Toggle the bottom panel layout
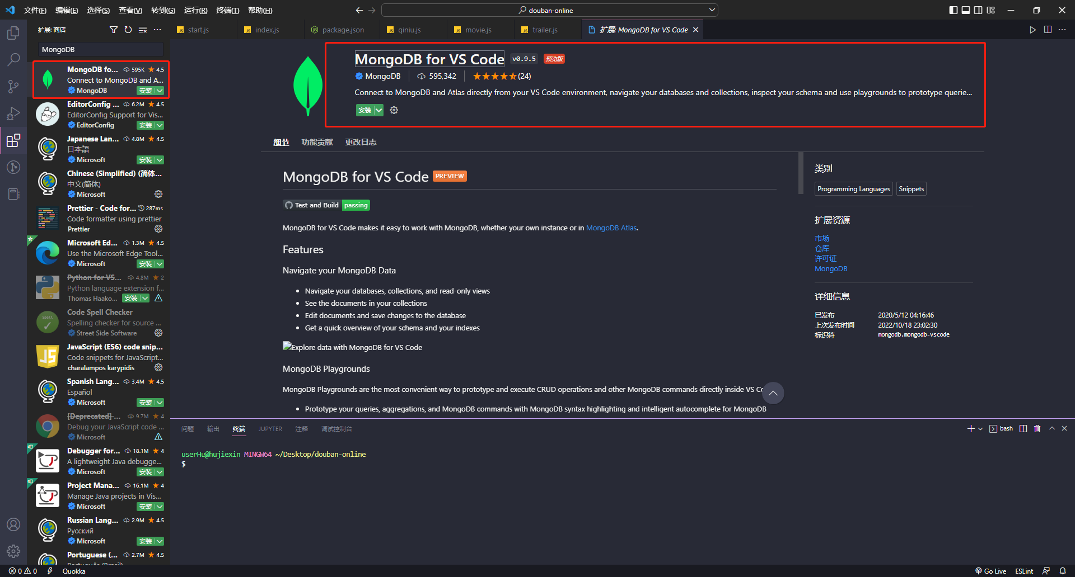This screenshot has height=577, width=1075. click(x=966, y=10)
